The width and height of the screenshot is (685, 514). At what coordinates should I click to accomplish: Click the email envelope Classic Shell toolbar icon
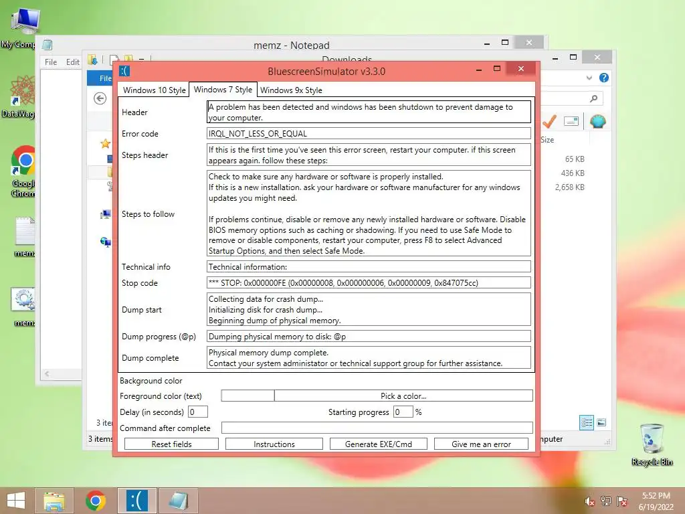[x=571, y=121]
